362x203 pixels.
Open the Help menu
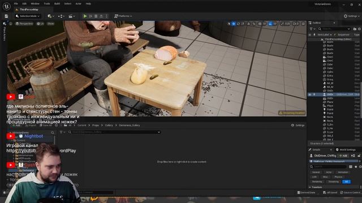88,4
